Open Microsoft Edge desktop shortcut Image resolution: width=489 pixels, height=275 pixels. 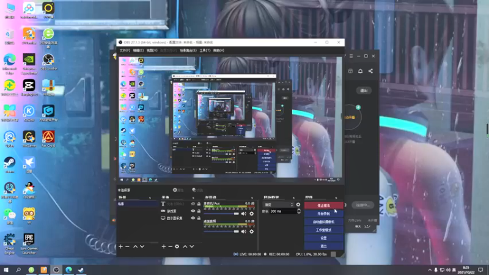(x=10, y=64)
